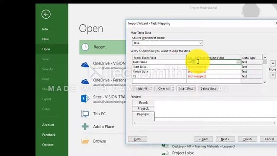Viewport: 277px width, 156px height.
Task: Click the Finish button
Action: point(247,139)
